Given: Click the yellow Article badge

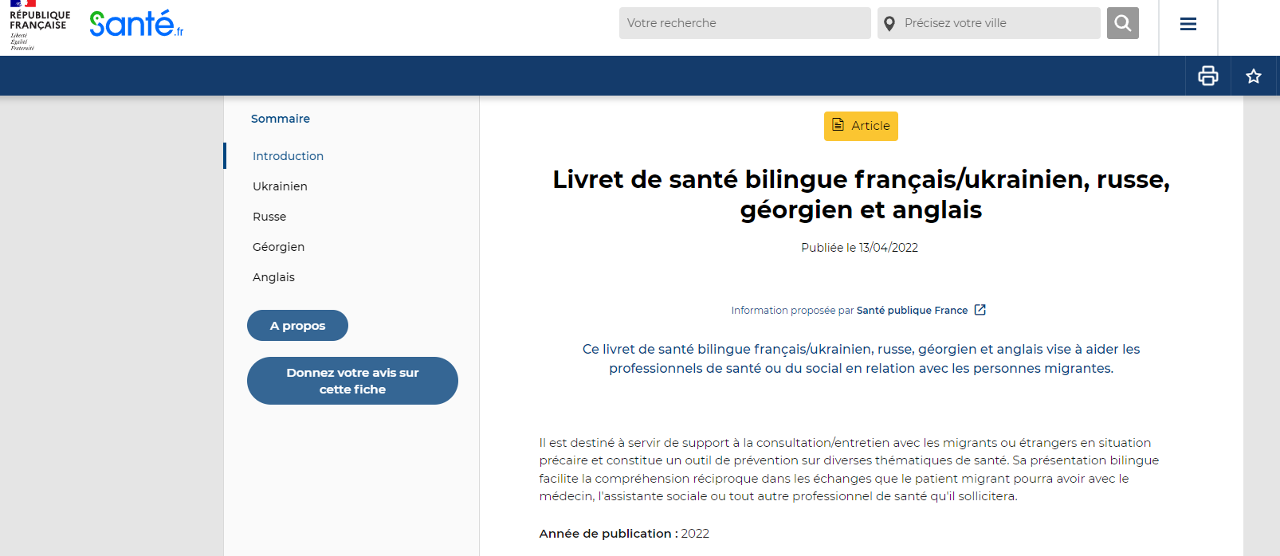Looking at the screenshot, I should 861,126.
